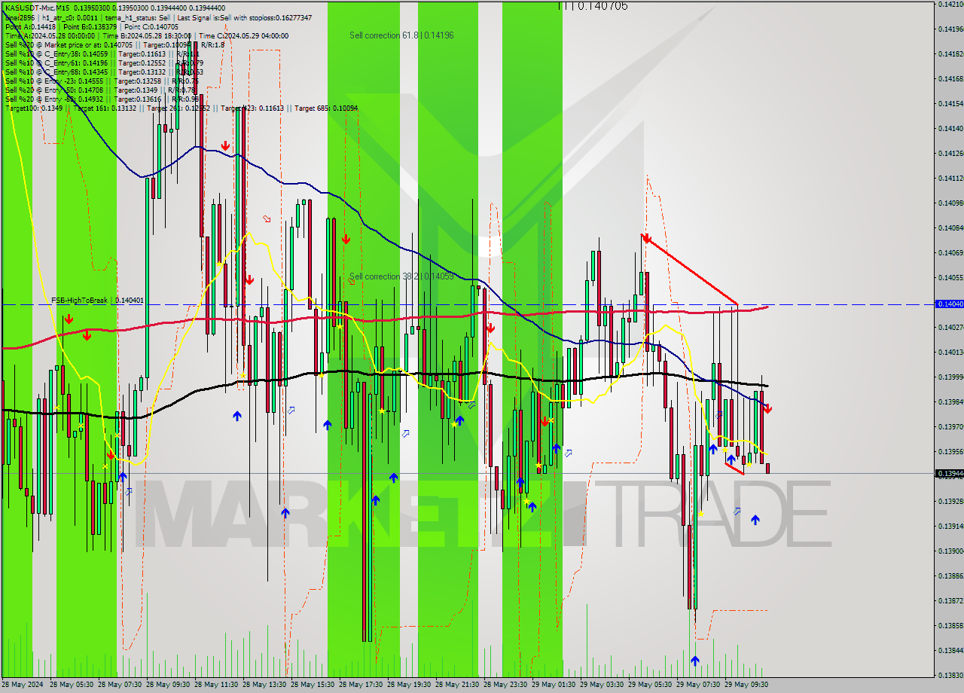The height and width of the screenshot is (693, 964).
Task: Click the 'Sell %20 @ Market price' line
Action: [x=114, y=45]
